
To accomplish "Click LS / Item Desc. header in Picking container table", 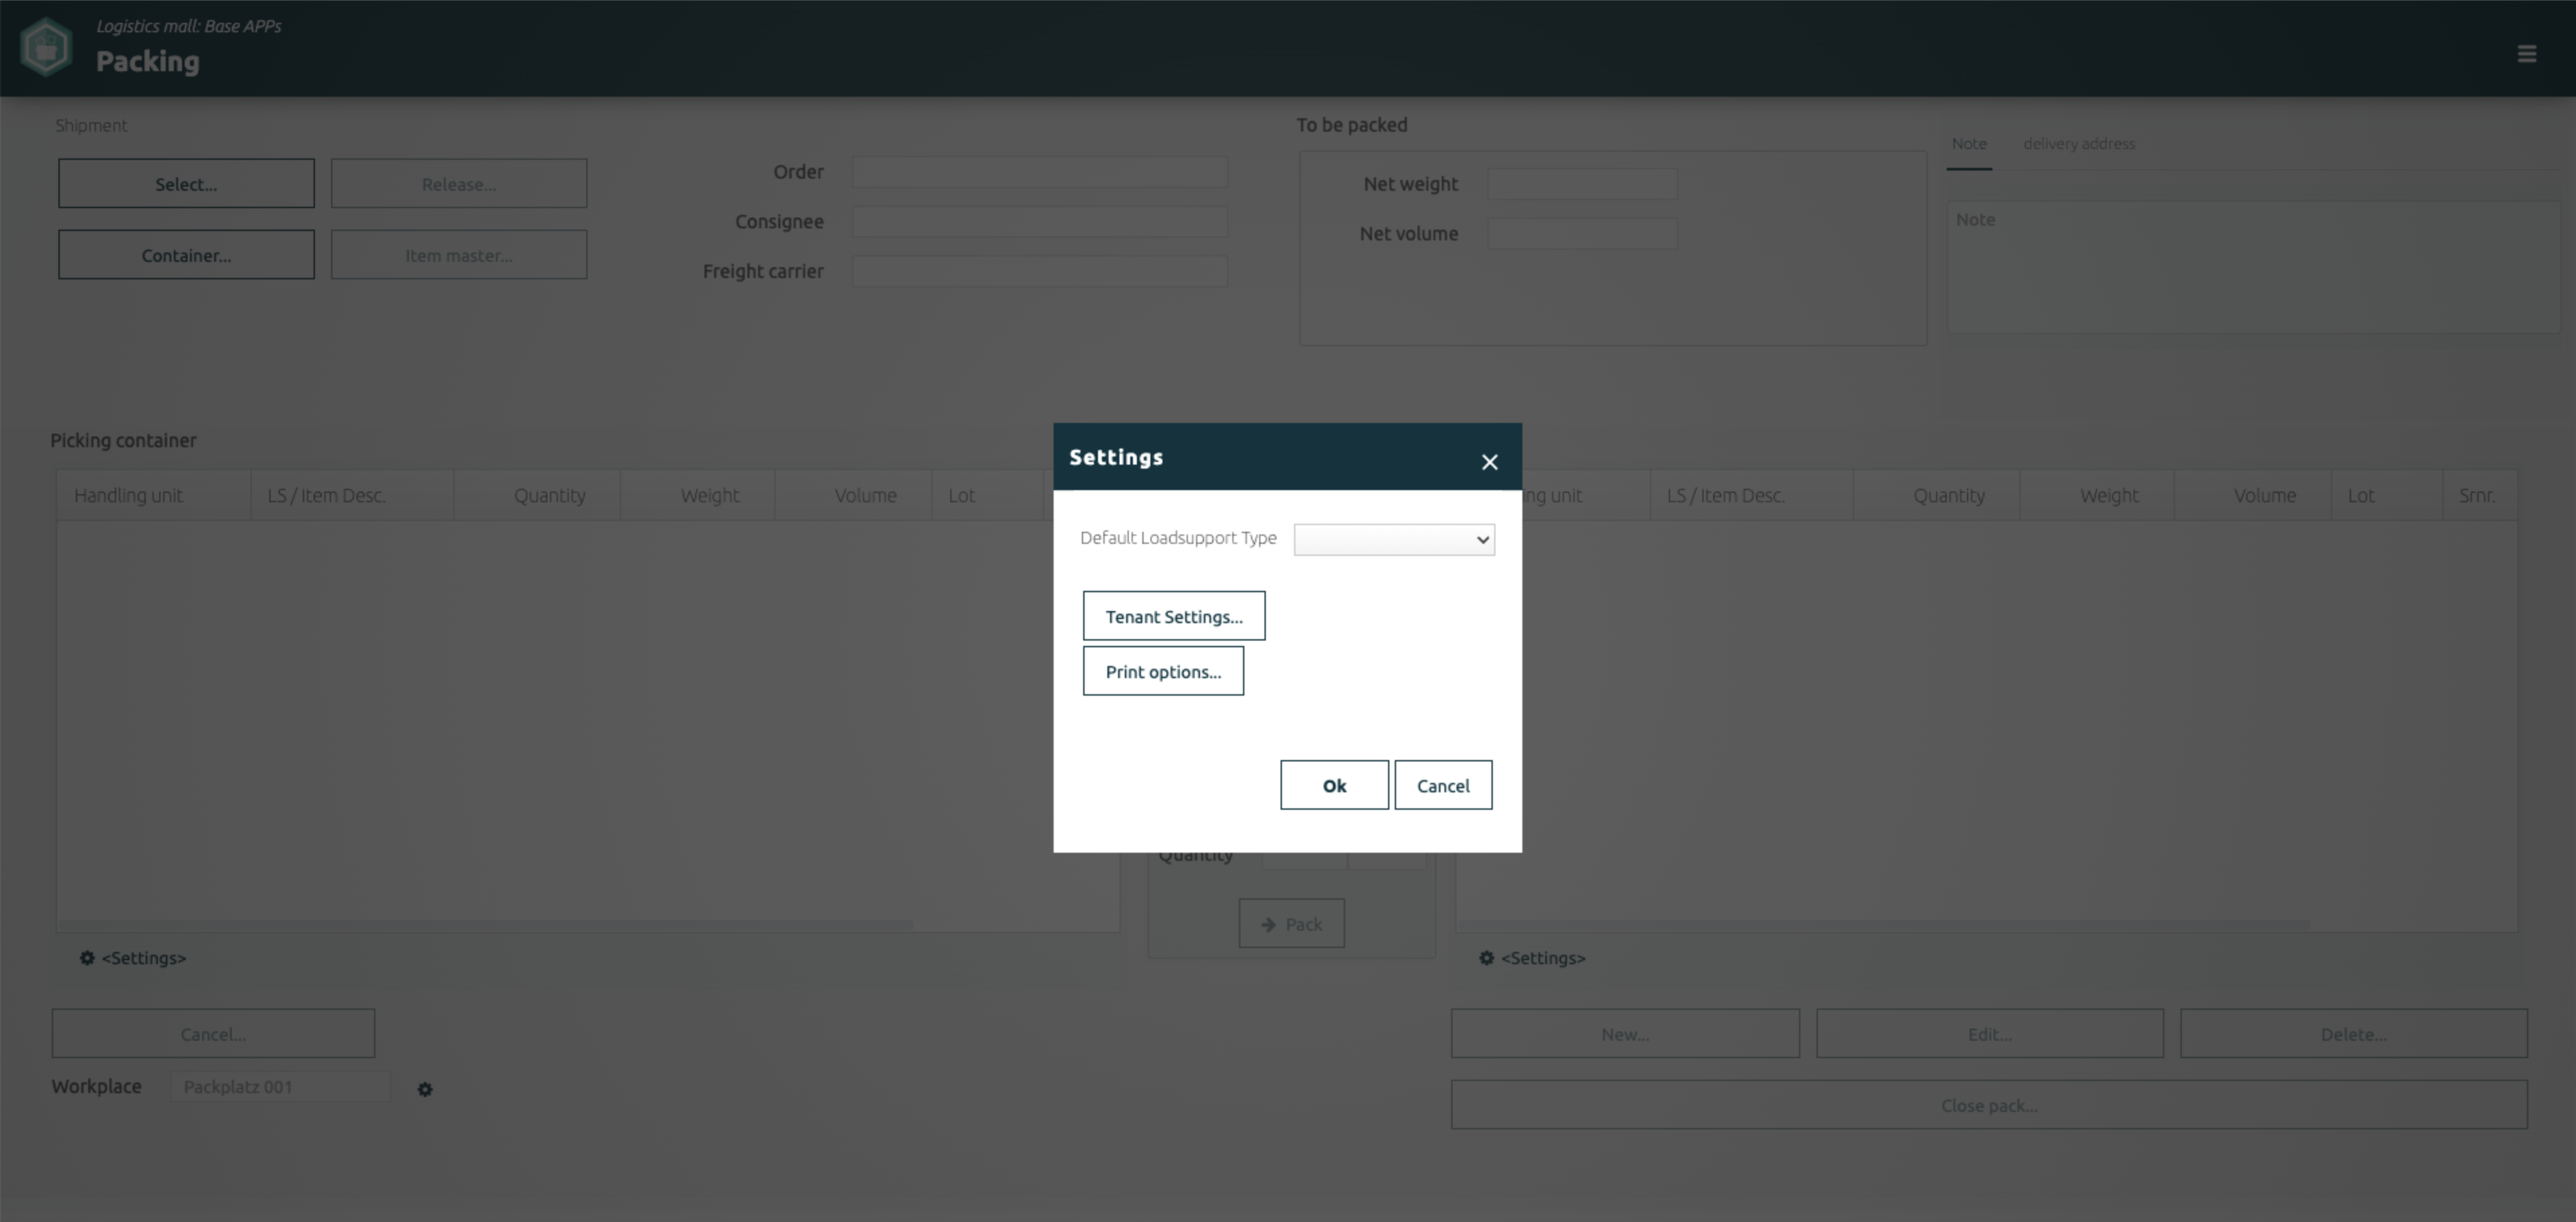I will coord(352,495).
